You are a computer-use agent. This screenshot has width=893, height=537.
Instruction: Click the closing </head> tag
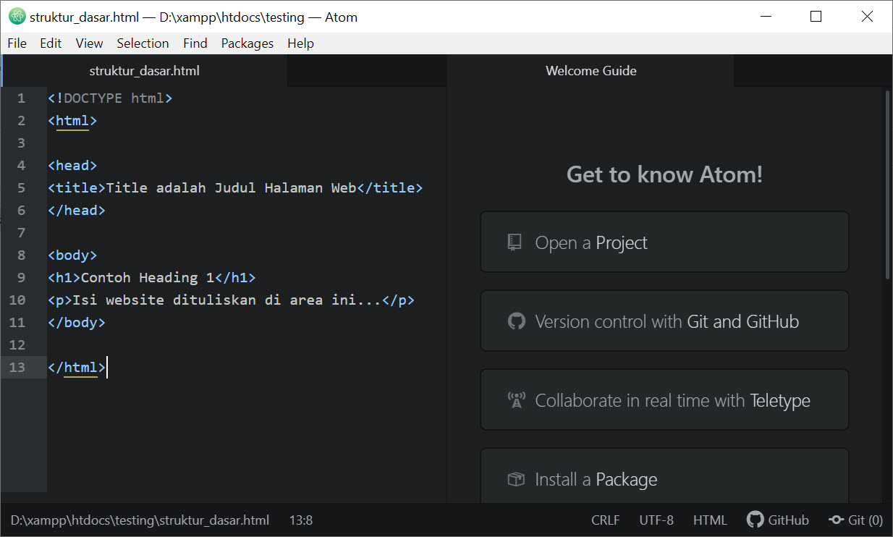pos(77,210)
